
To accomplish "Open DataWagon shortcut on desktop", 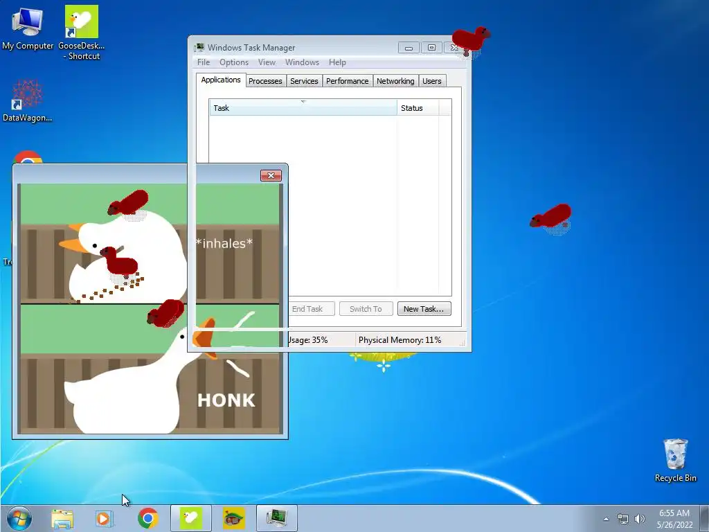I will click(x=27, y=100).
